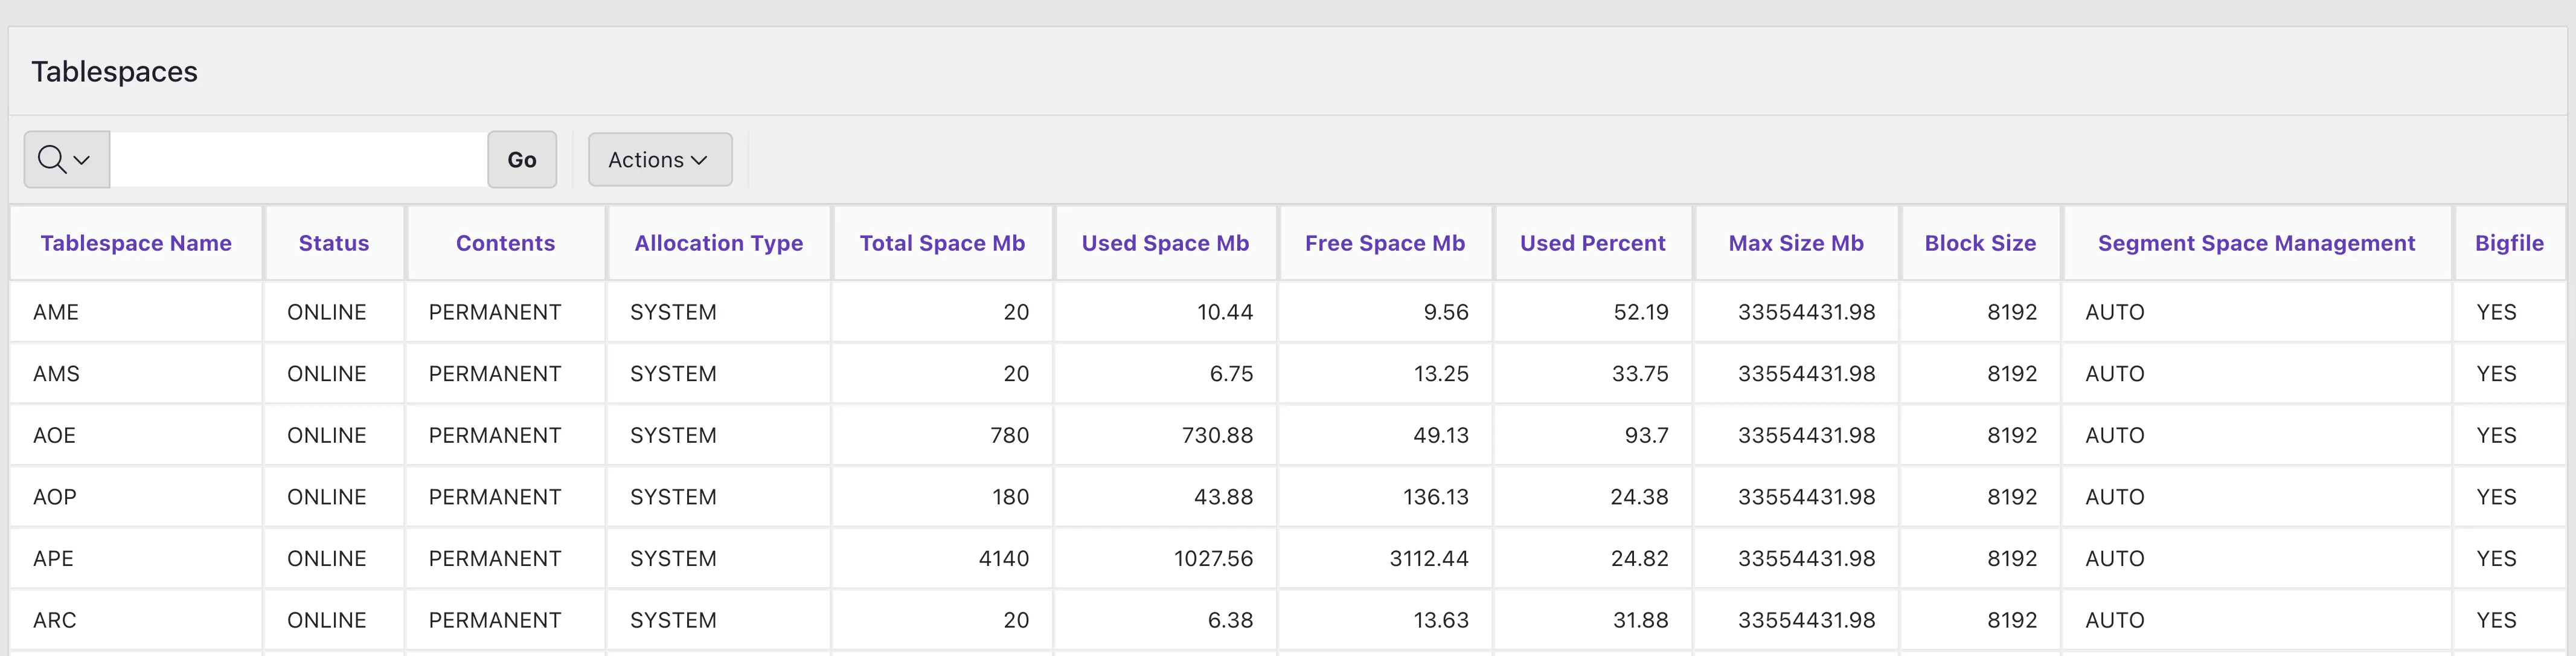This screenshot has width=2576, height=656.
Task: Sort by the Free Space Mb column
Action: pyautogui.click(x=1384, y=242)
